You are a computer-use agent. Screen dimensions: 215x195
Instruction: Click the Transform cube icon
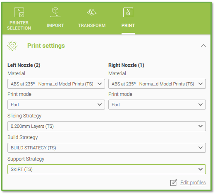click(x=92, y=12)
